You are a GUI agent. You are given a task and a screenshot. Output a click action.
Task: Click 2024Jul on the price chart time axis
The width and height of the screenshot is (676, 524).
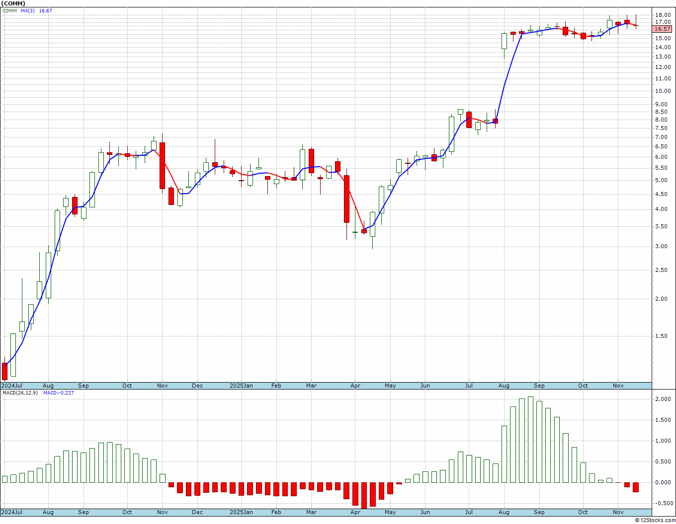pyautogui.click(x=12, y=386)
